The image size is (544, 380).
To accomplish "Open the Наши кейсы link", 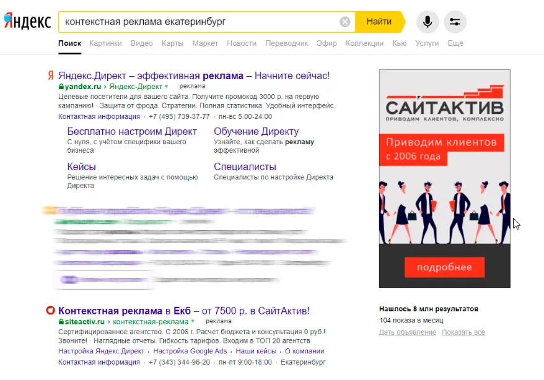I will pyautogui.click(x=256, y=351).
